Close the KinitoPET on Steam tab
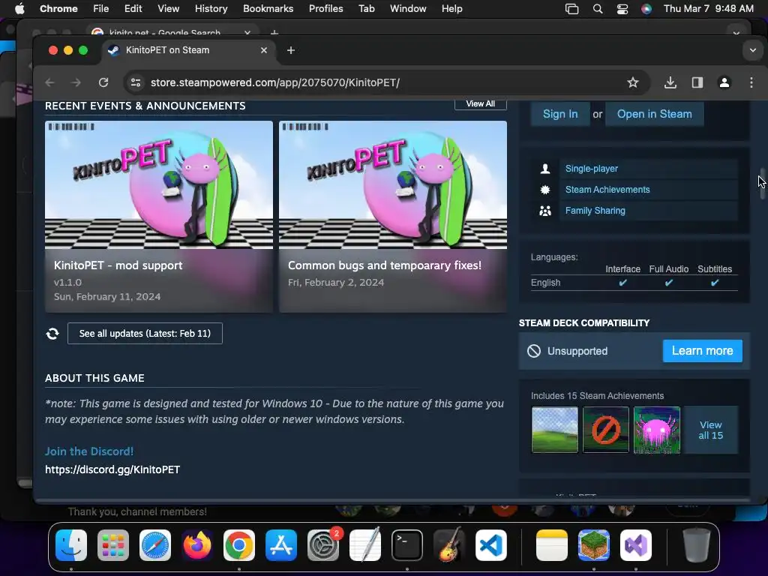 click(x=264, y=50)
